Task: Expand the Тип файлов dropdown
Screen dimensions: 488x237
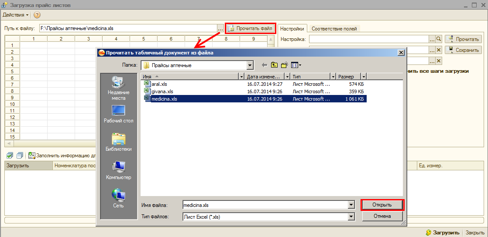Action: tap(351, 217)
